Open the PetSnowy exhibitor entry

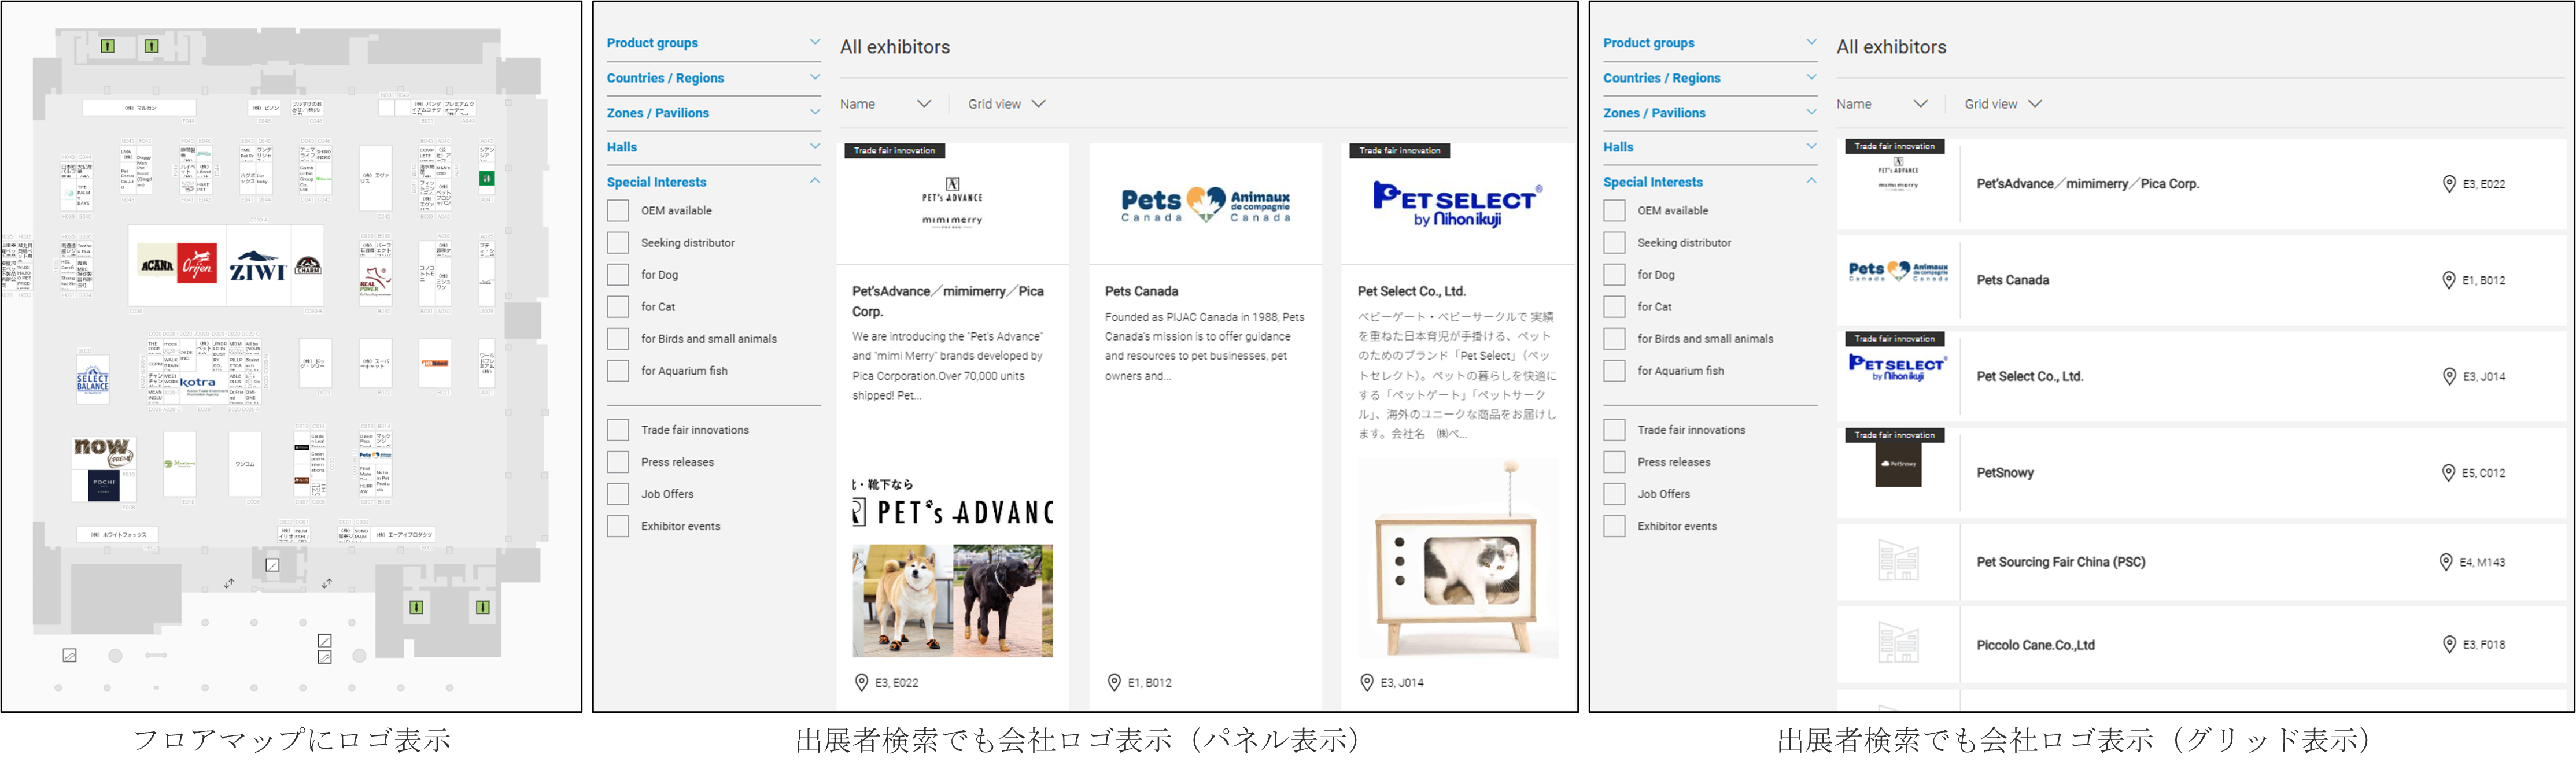coord(2004,473)
